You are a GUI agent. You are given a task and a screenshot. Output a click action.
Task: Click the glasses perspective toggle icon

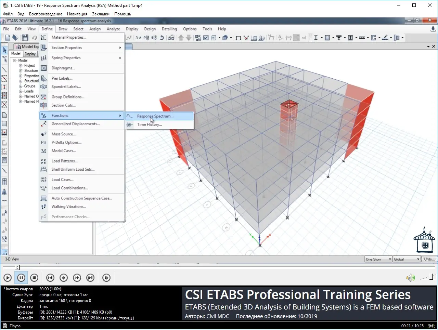(x=171, y=38)
